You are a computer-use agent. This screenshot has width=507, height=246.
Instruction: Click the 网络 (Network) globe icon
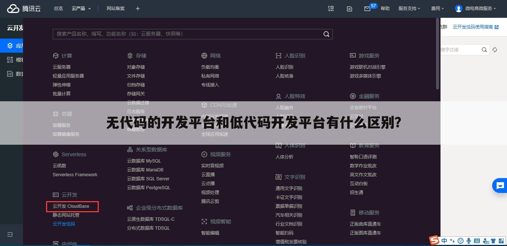[204, 55]
